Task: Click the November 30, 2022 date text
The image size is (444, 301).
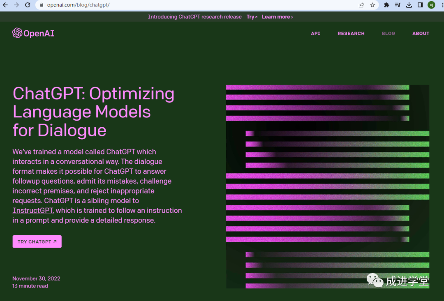Action: click(x=36, y=278)
